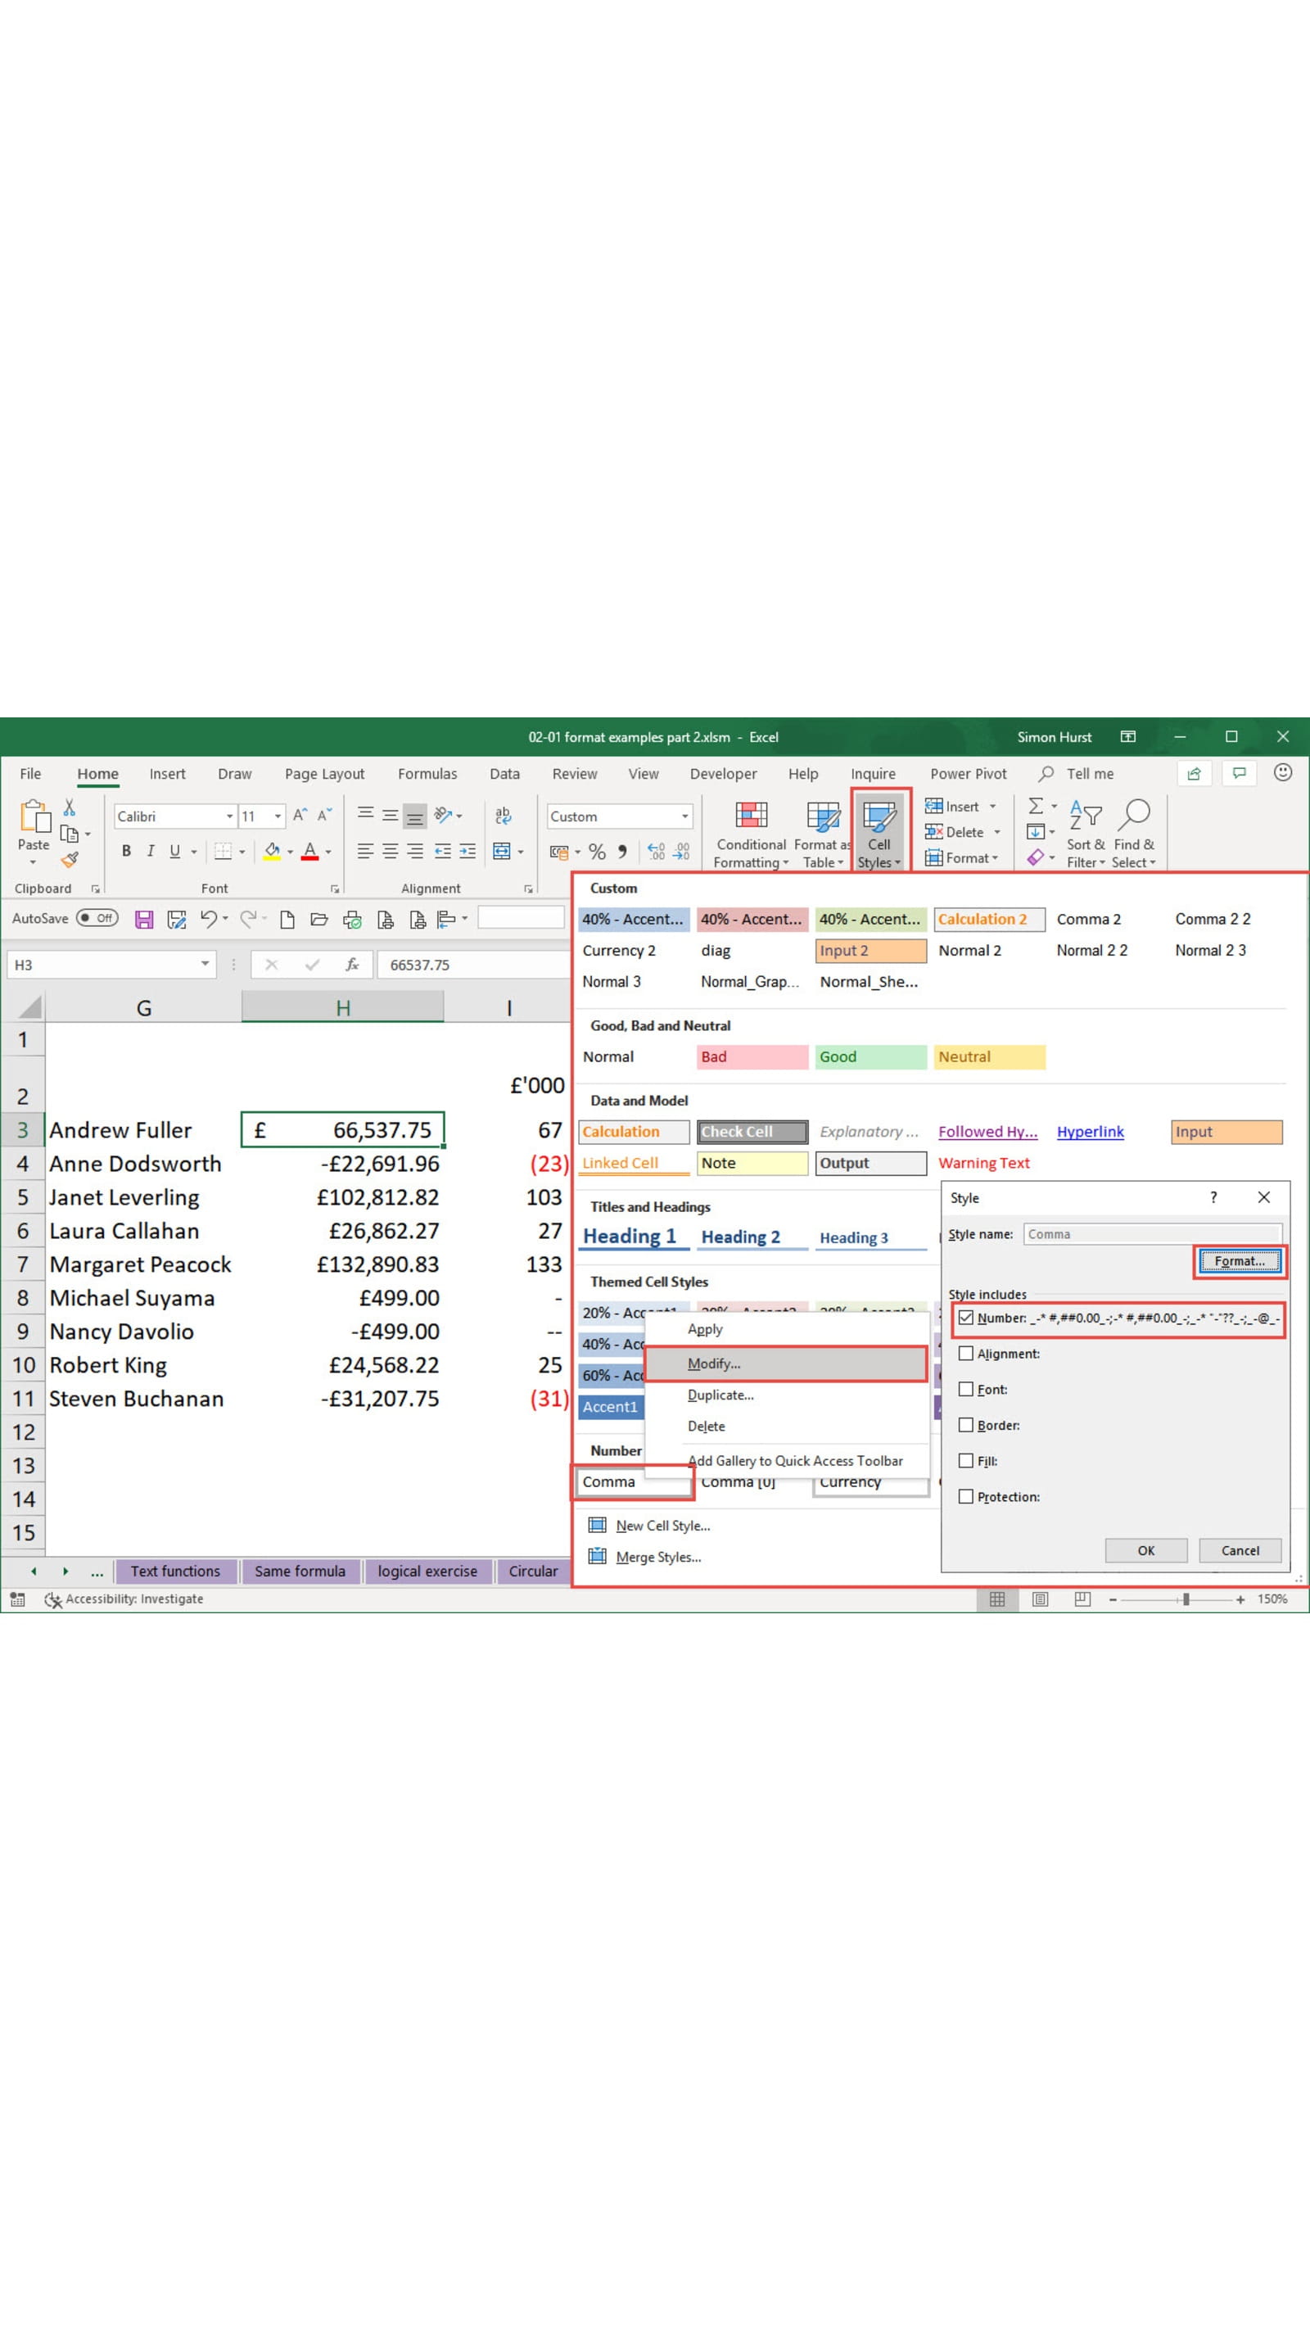Switch to the Power Pivot ribbon tab
This screenshot has width=1310, height=2329.
[968, 774]
